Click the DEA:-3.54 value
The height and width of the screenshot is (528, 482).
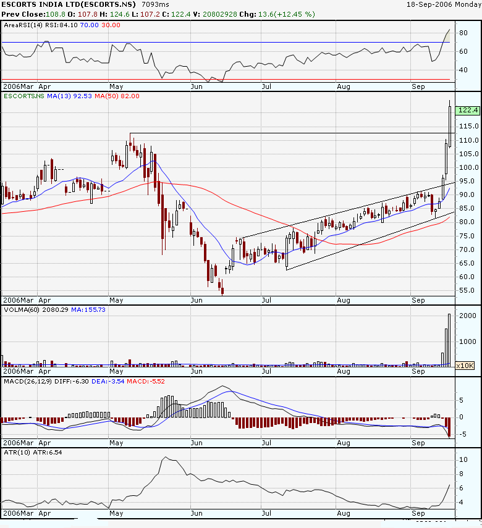point(108,381)
